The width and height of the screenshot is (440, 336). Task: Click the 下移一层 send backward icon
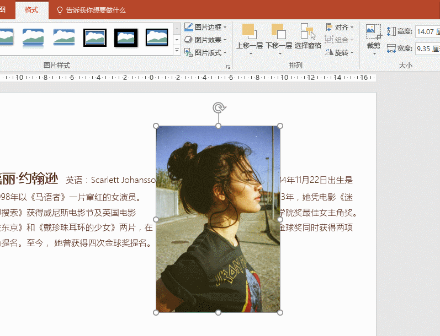pos(279,31)
